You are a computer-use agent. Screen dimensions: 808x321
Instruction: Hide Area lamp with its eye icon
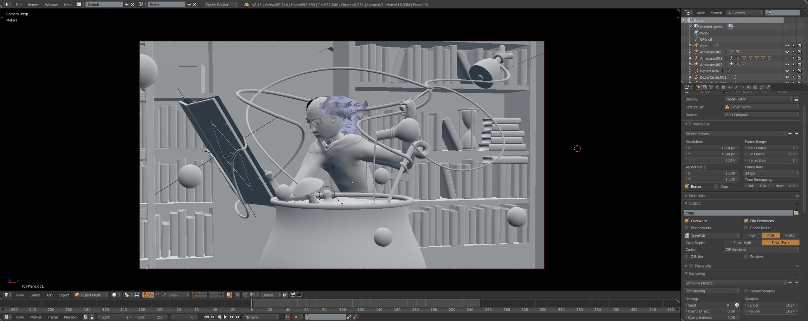pyautogui.click(x=787, y=46)
